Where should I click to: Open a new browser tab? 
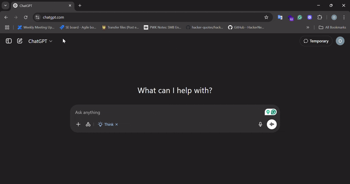[x=80, y=6]
